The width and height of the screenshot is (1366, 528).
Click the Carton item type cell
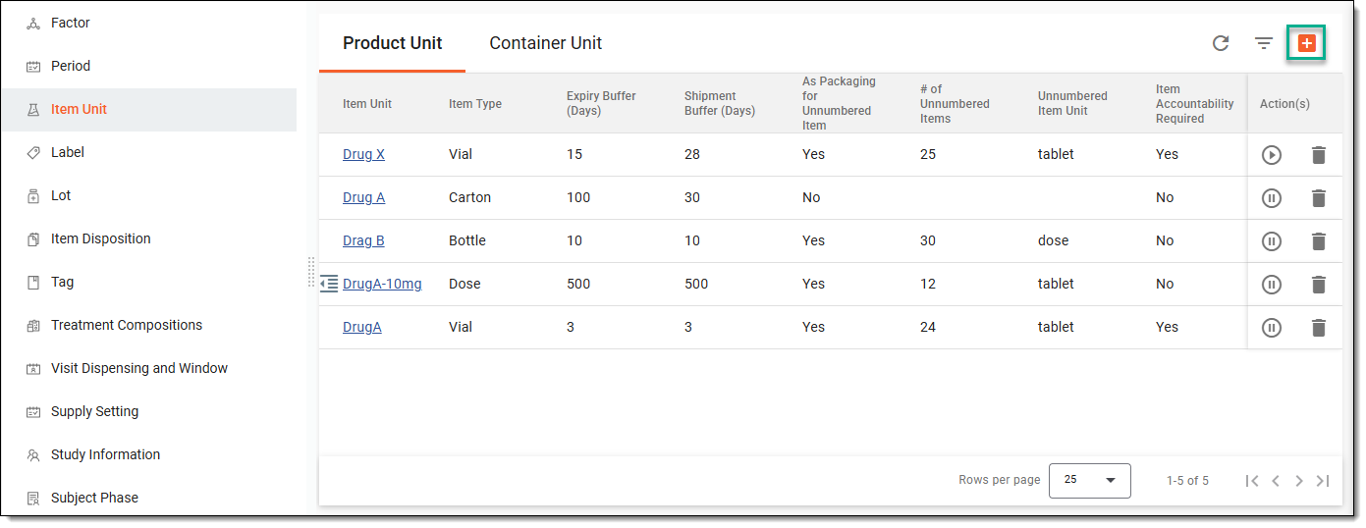(x=469, y=197)
